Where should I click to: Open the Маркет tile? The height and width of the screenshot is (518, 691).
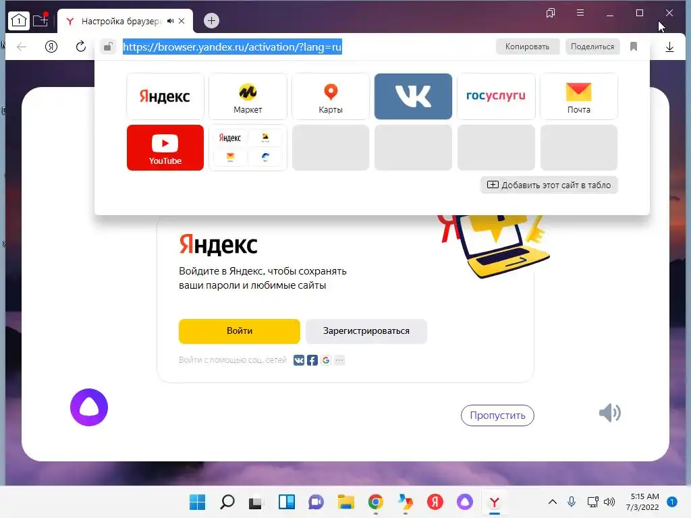point(248,96)
